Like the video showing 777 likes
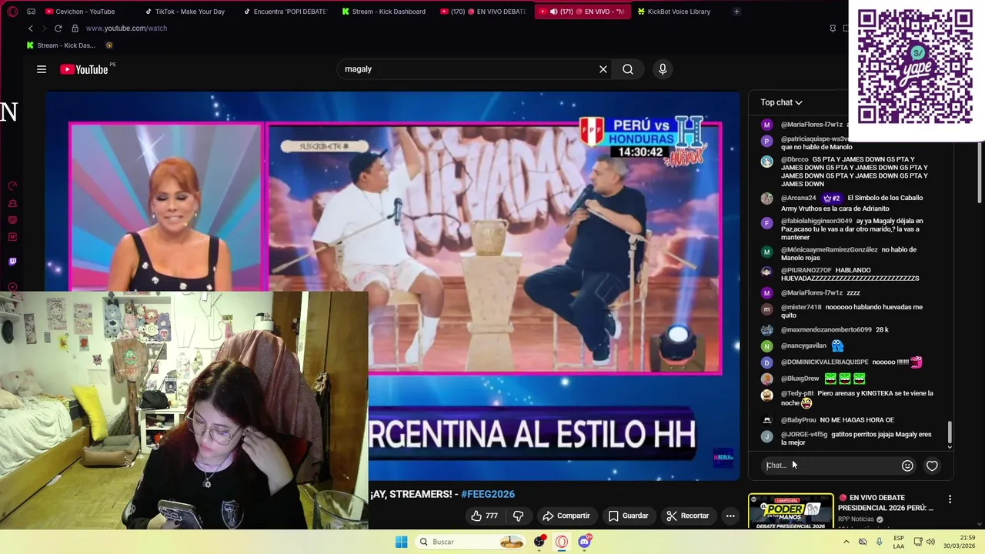985x554 pixels. click(x=484, y=516)
